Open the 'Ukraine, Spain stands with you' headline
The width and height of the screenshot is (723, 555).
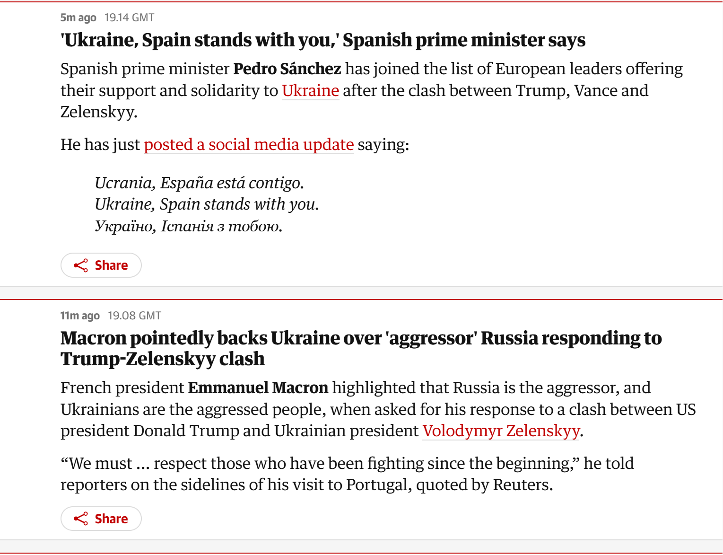coord(323,40)
